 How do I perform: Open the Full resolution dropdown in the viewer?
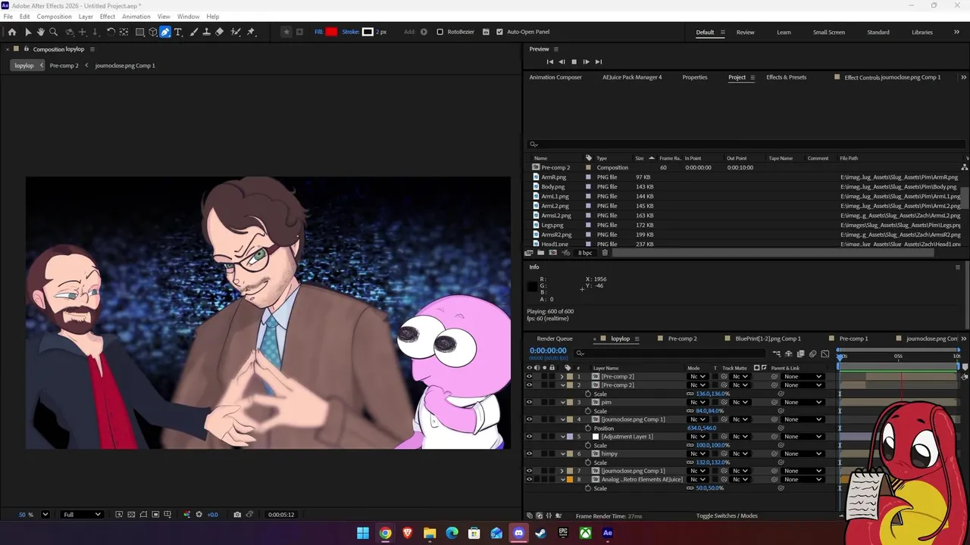[x=82, y=515]
